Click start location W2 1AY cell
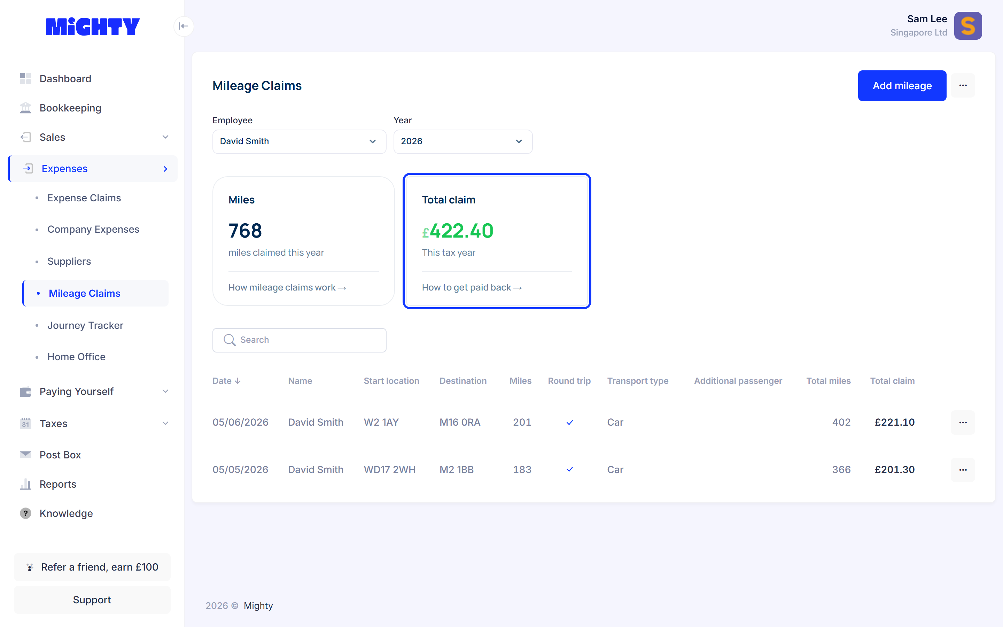The height and width of the screenshot is (627, 1003). [381, 422]
